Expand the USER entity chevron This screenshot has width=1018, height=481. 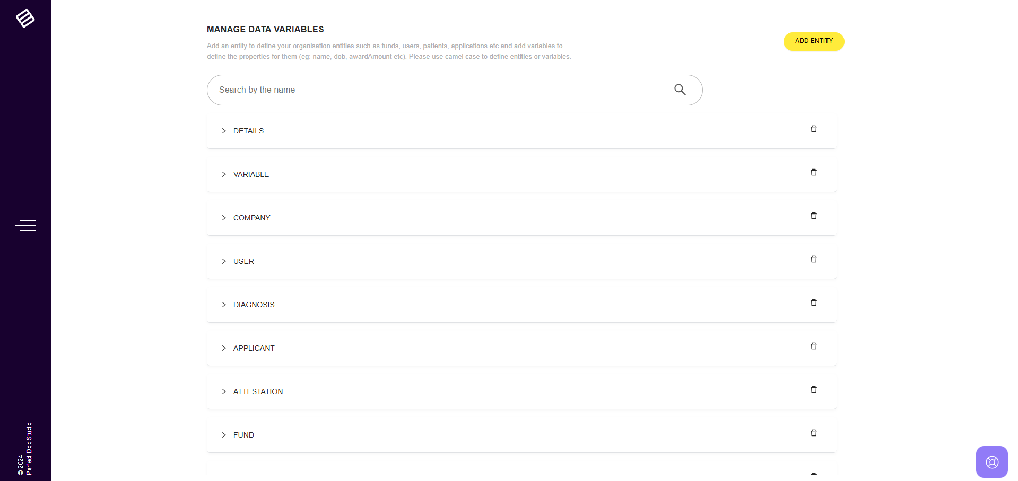(x=224, y=261)
